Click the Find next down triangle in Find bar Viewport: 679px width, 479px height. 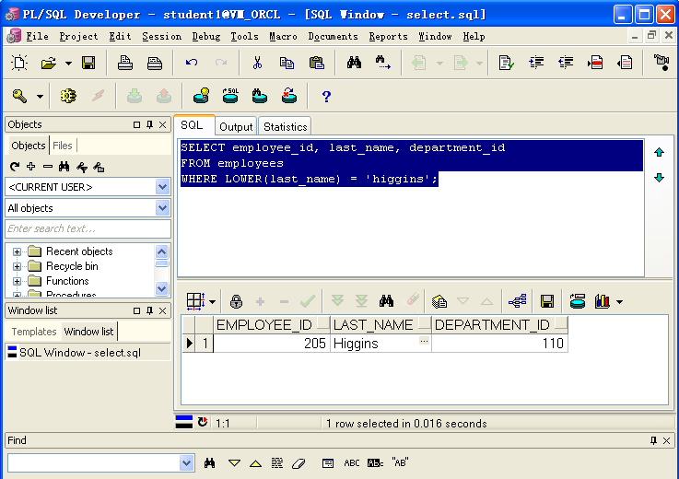click(x=234, y=463)
